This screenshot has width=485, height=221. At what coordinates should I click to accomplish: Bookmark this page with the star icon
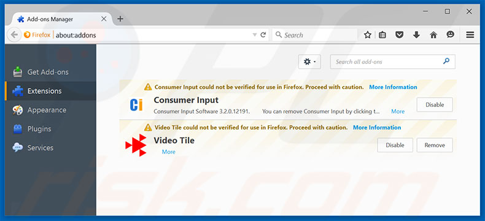click(368, 35)
